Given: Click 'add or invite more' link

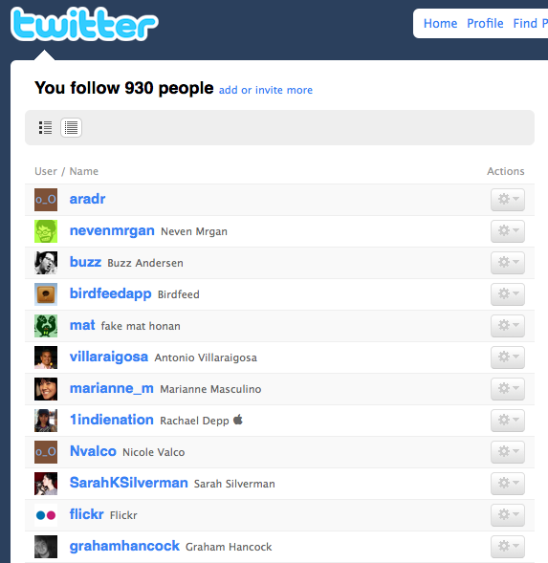Looking at the screenshot, I should [266, 90].
